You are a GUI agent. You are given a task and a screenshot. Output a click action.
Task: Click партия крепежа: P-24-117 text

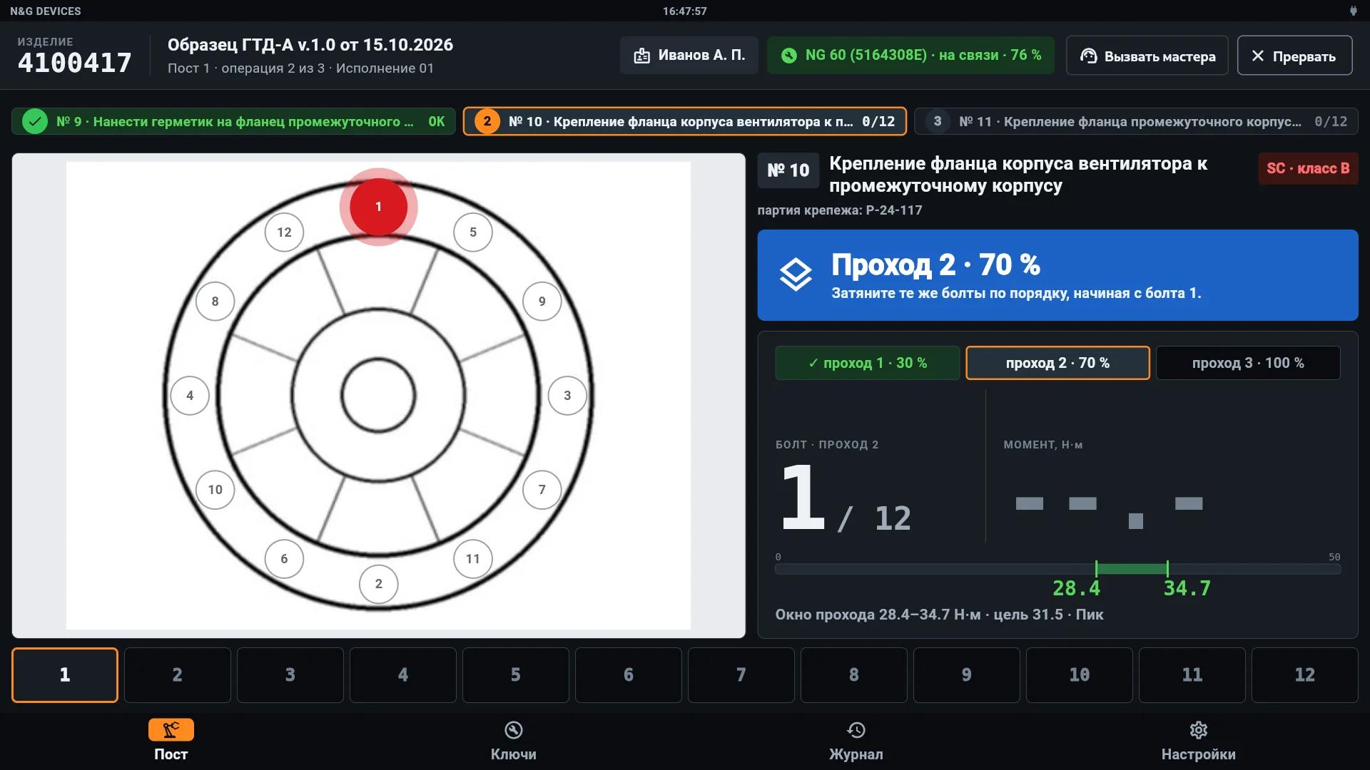point(840,210)
